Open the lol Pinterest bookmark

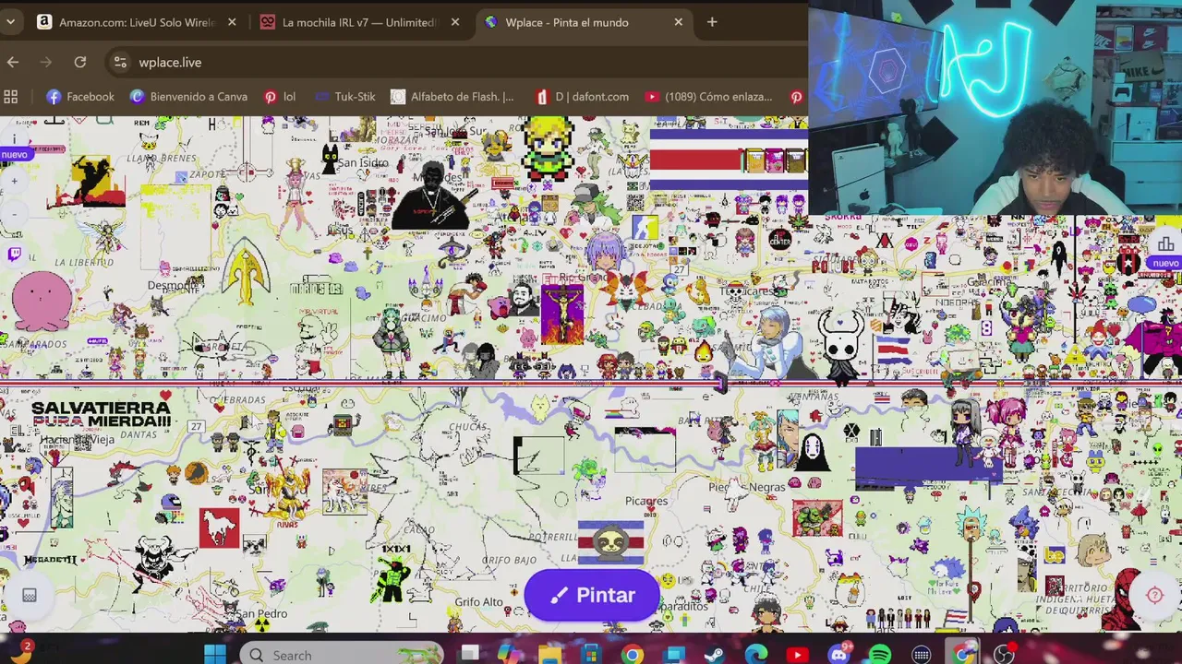coord(279,96)
